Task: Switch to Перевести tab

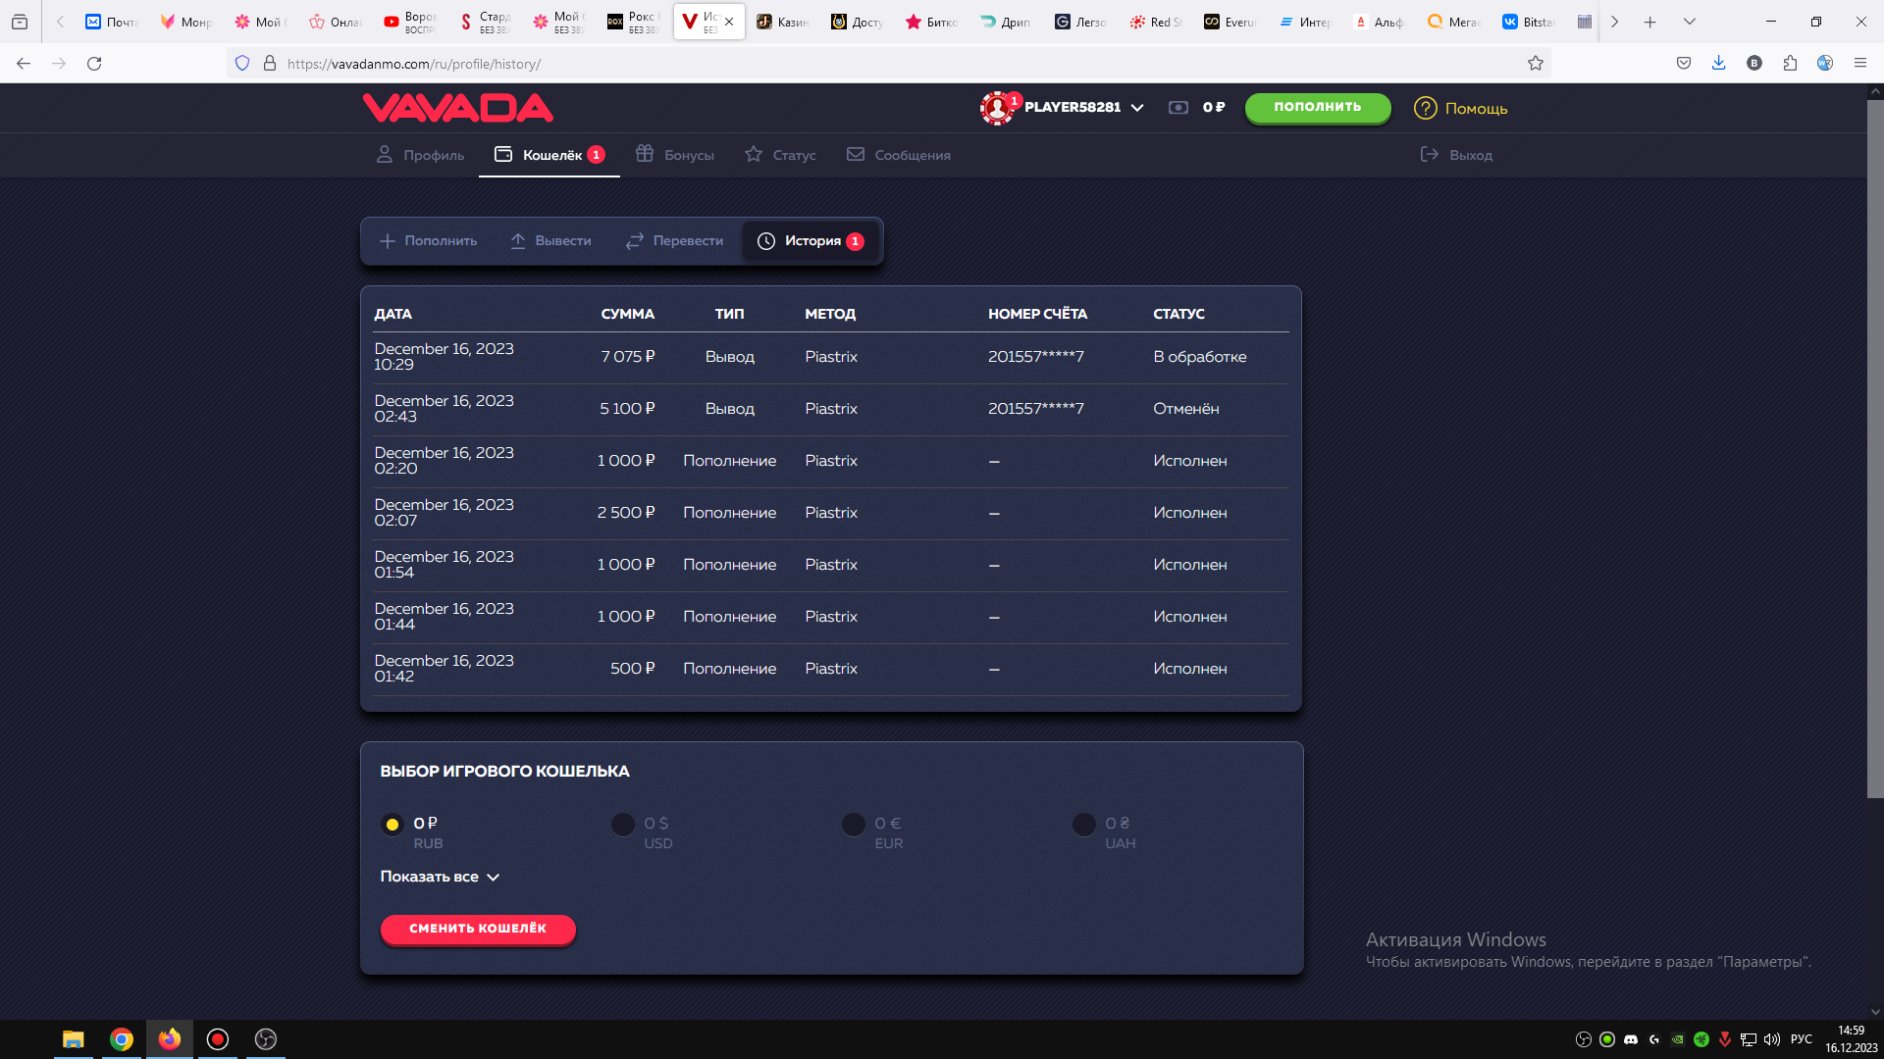Action: (x=674, y=241)
